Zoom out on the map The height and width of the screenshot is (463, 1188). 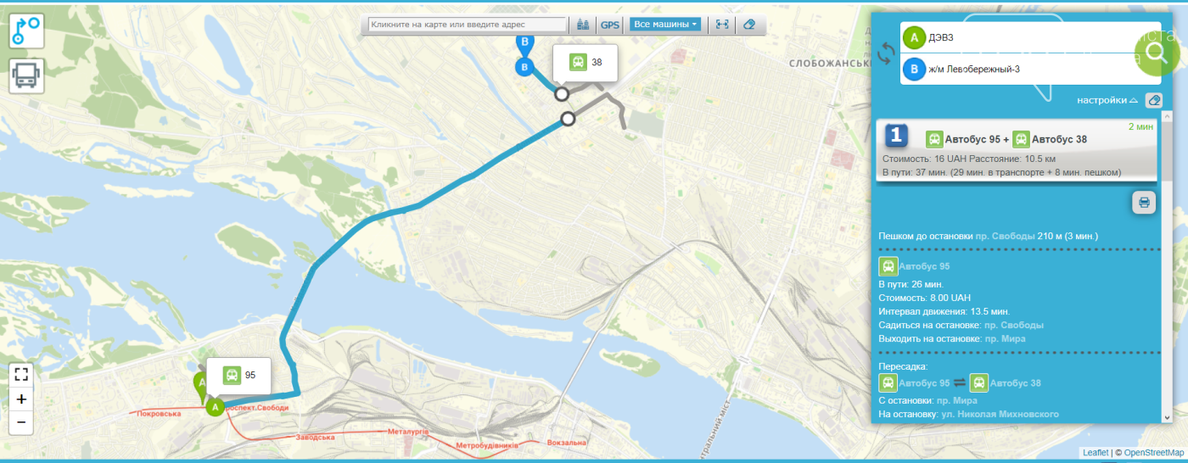pos(21,422)
